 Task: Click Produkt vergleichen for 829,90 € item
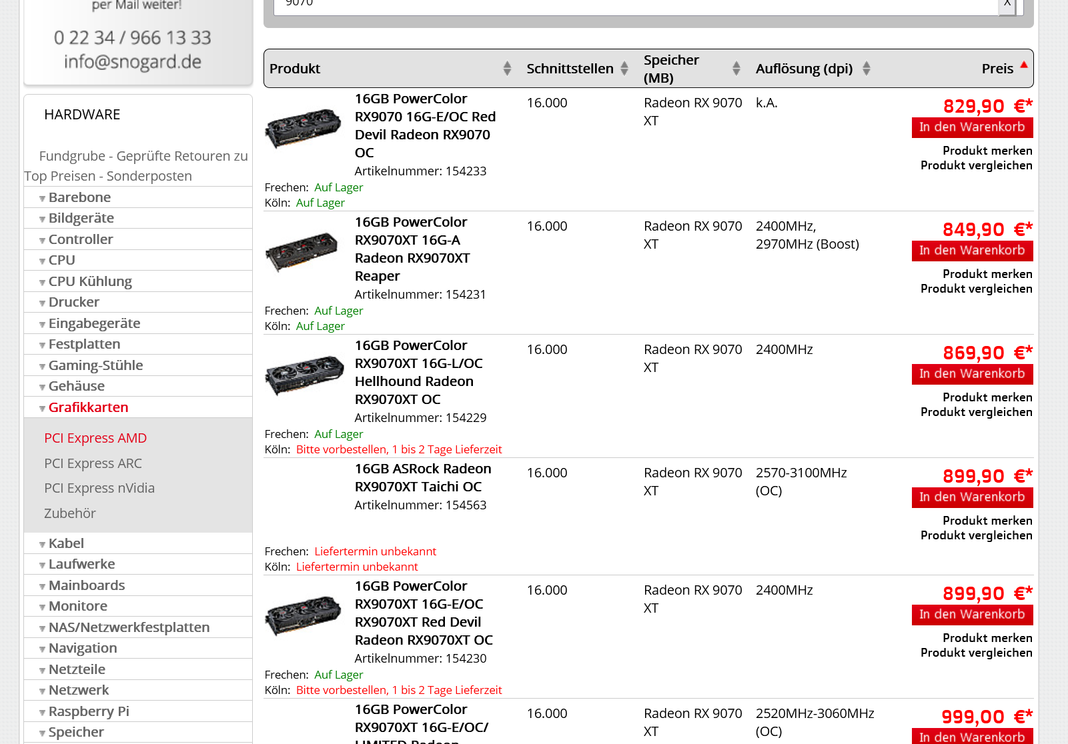coord(977,165)
